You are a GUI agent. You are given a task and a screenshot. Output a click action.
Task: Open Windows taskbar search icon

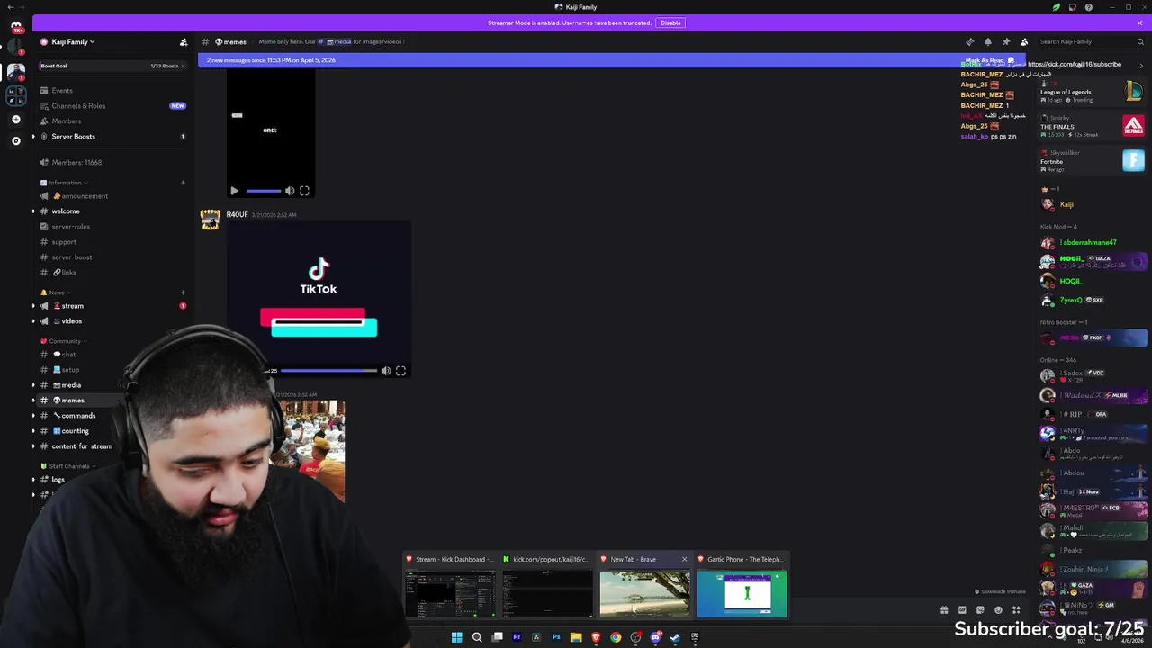(477, 637)
